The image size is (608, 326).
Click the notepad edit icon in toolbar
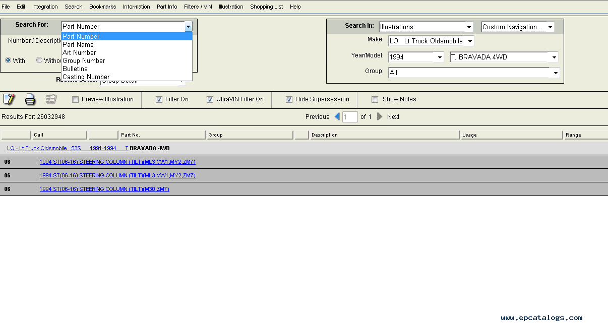point(9,99)
